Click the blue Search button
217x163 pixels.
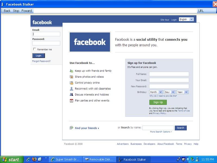click(180, 128)
